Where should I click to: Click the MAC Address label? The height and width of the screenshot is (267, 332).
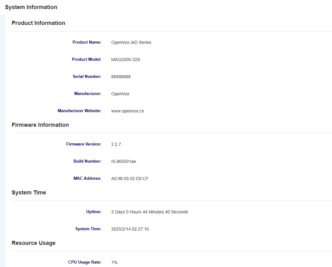87,178
